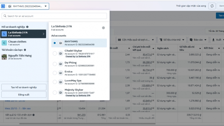The height and width of the screenshot is (126, 224).
Task: Select Nguyễn Tiến Hưng personal account
Action: coord(23,57)
